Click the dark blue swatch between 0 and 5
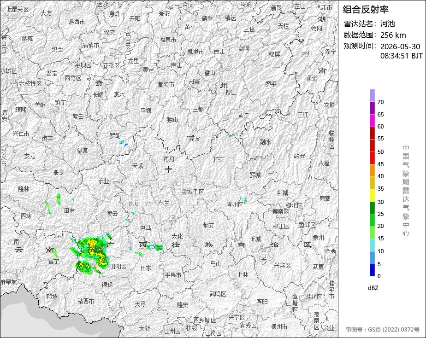 373,270
